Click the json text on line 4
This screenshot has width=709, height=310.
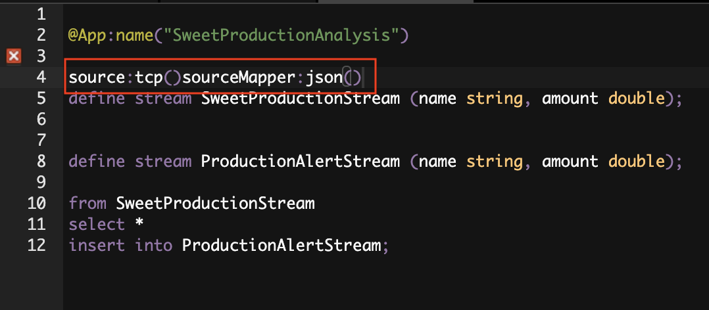coord(324,79)
